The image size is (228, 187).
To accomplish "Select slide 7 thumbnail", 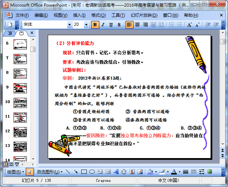I will [20, 59].
